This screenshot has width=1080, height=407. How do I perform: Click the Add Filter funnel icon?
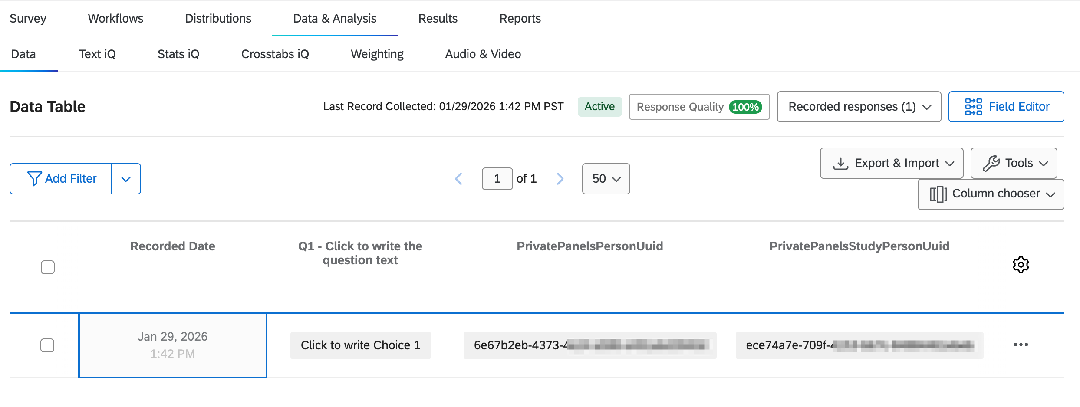tap(34, 179)
